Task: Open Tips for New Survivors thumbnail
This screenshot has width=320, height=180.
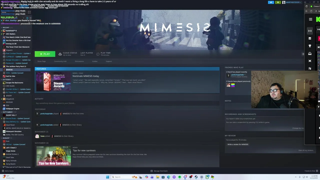Action: click(53, 156)
